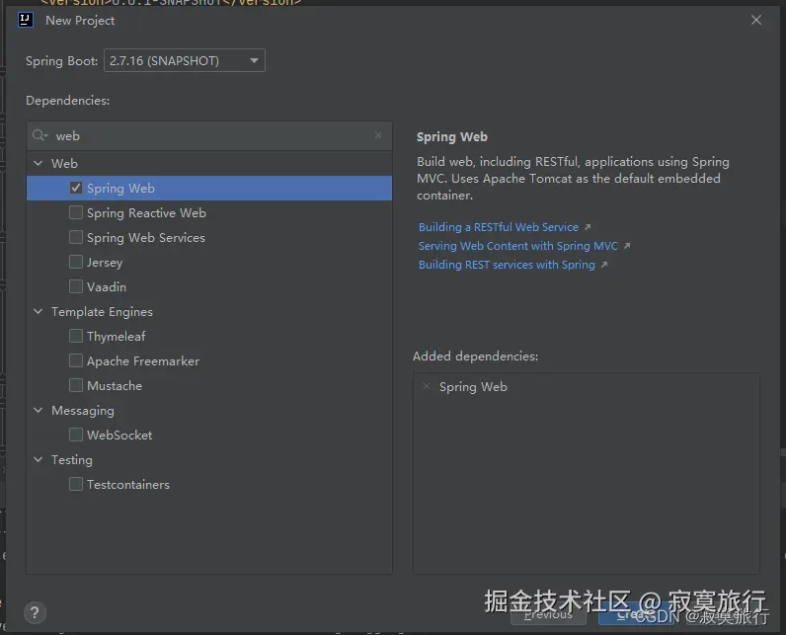
Task: Collapse the Testing category
Action: point(39,459)
